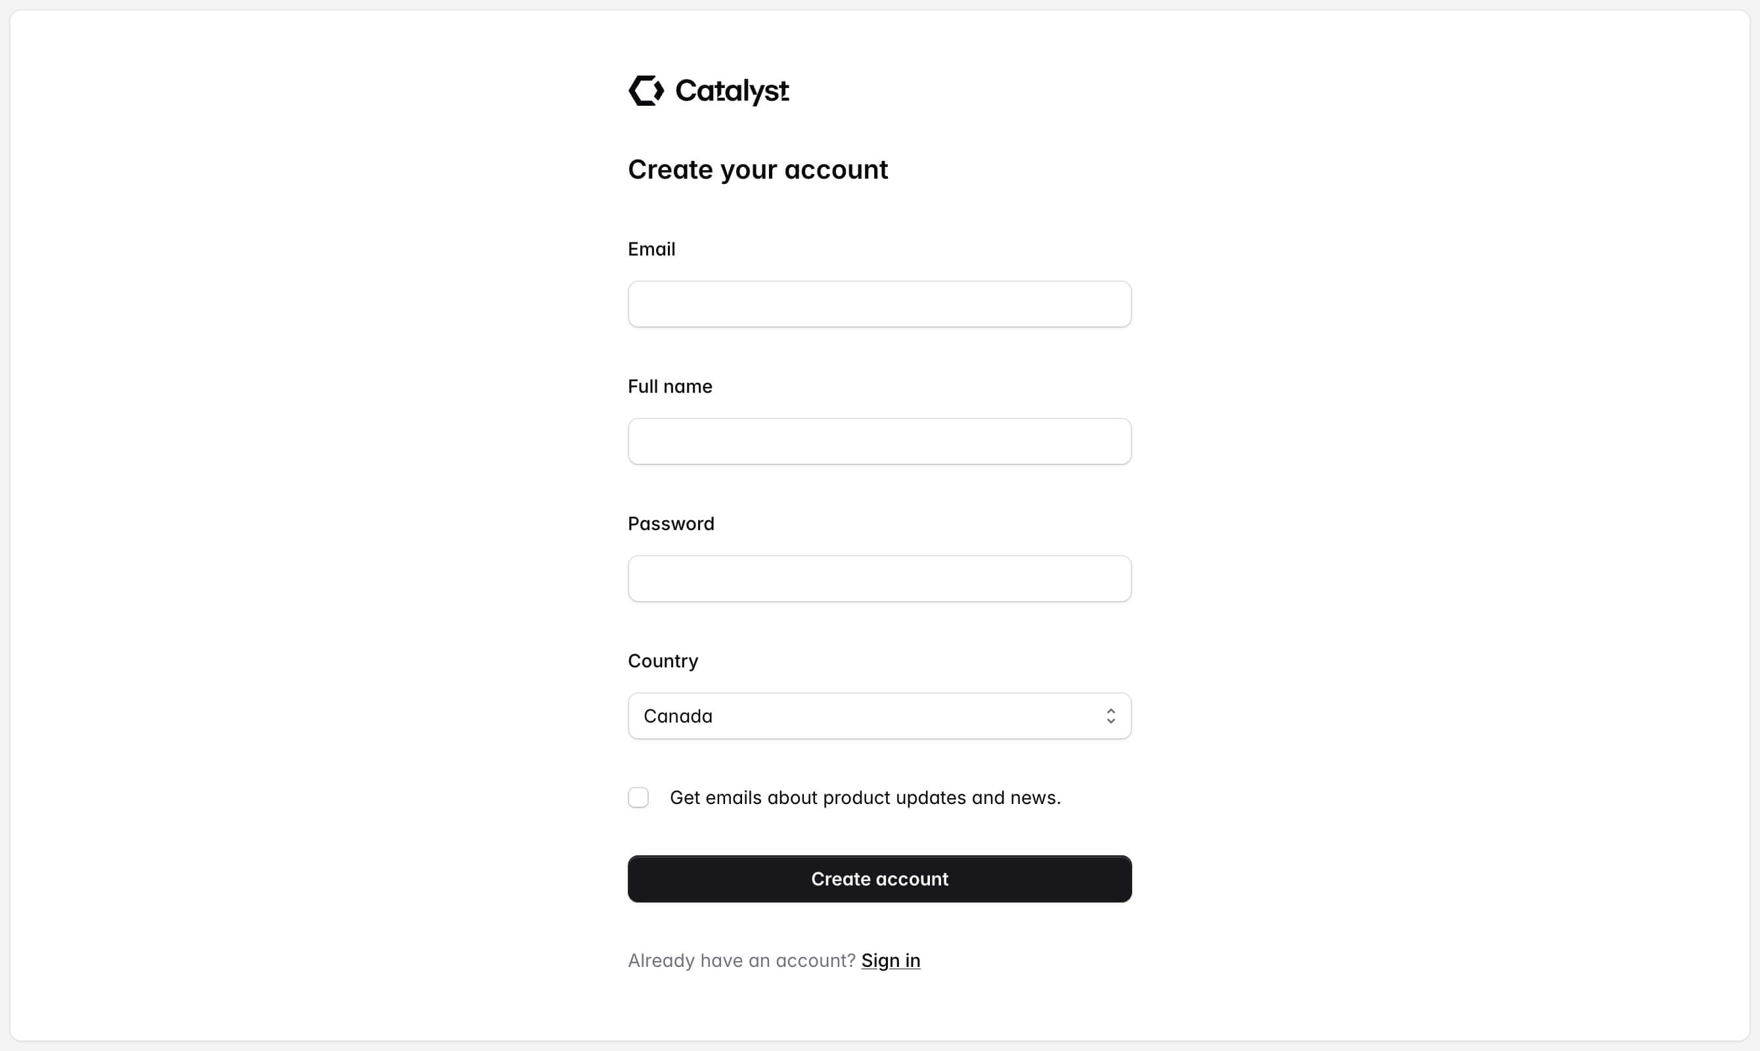This screenshot has width=1760, height=1051.
Task: Toggle 'Get emails about product updates and news'
Action: (x=638, y=797)
